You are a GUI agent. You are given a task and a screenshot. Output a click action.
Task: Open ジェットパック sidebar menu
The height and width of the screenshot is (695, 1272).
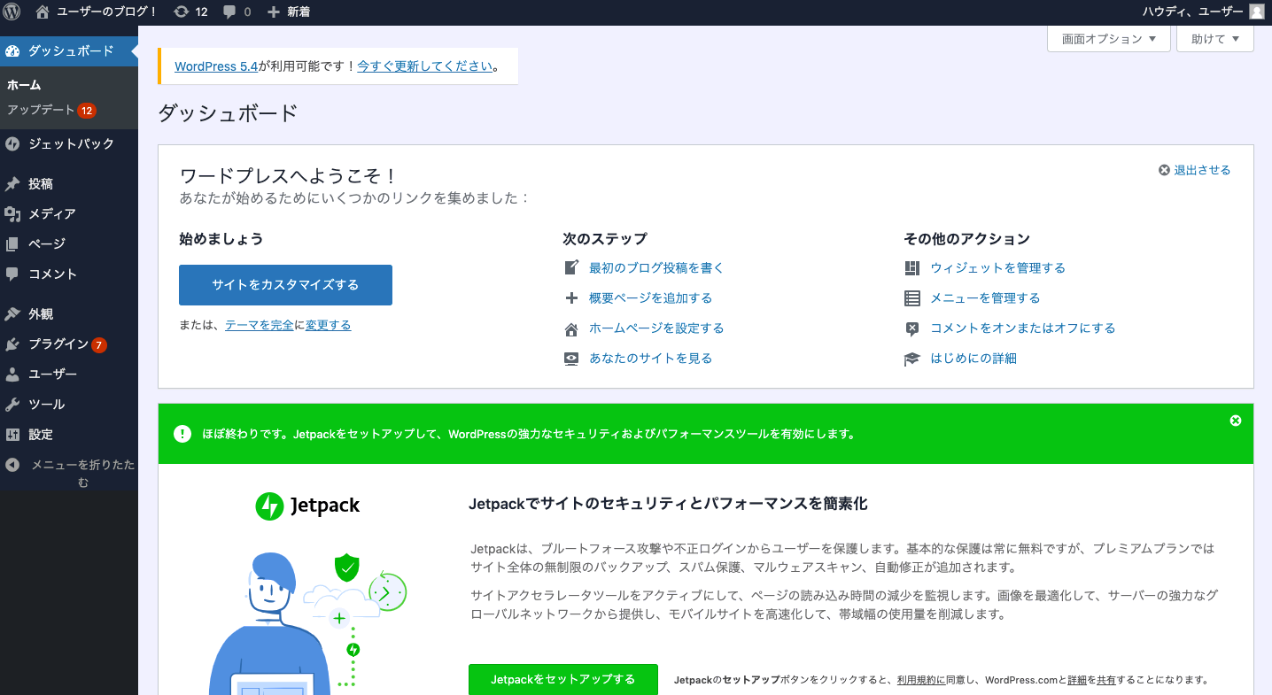point(69,143)
